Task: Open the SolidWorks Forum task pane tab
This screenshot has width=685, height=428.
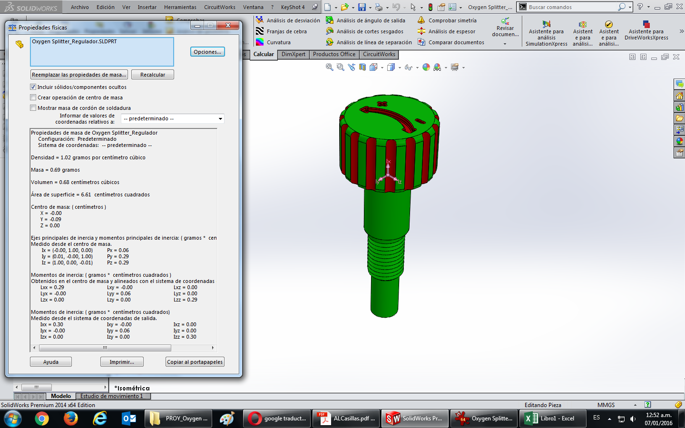Action: [x=679, y=84]
